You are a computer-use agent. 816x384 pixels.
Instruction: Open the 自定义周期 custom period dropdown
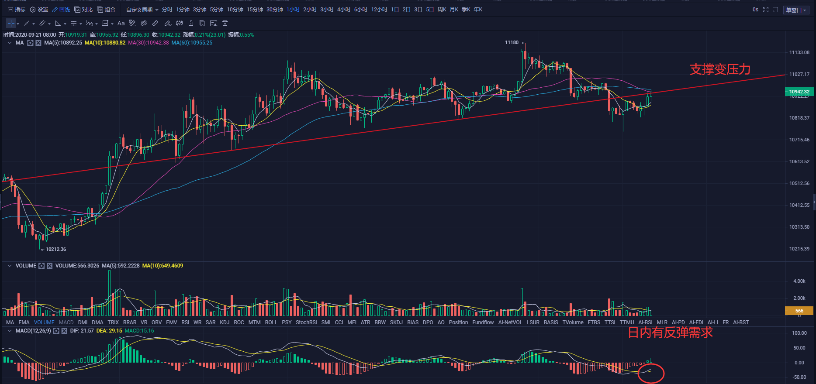click(x=142, y=10)
